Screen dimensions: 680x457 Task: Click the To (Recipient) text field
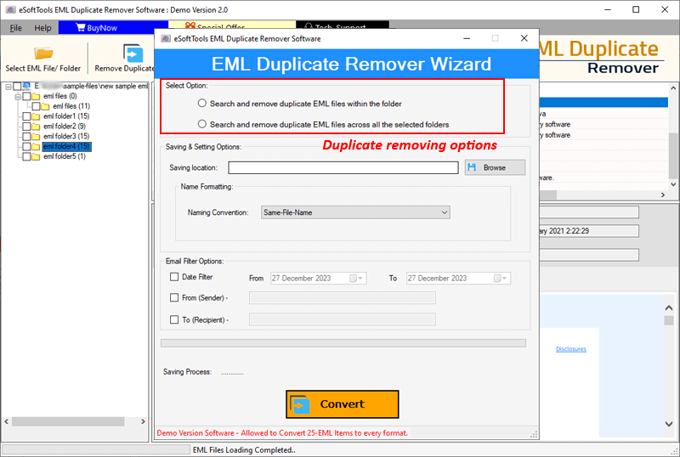(343, 319)
